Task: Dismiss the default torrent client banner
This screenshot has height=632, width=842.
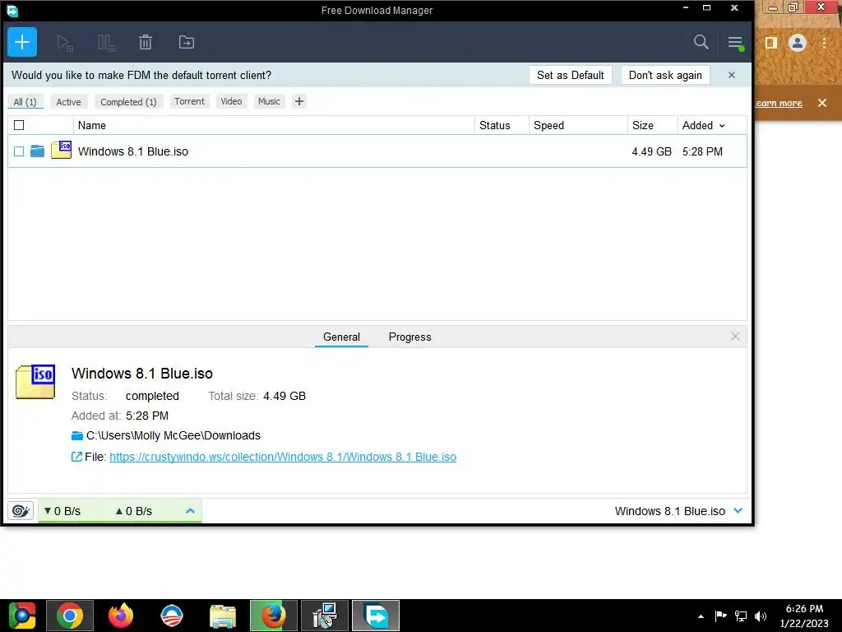Action: [731, 75]
